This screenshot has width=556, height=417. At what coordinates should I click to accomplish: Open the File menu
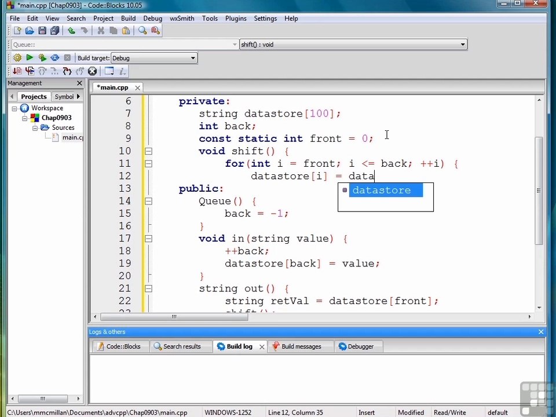14,19
